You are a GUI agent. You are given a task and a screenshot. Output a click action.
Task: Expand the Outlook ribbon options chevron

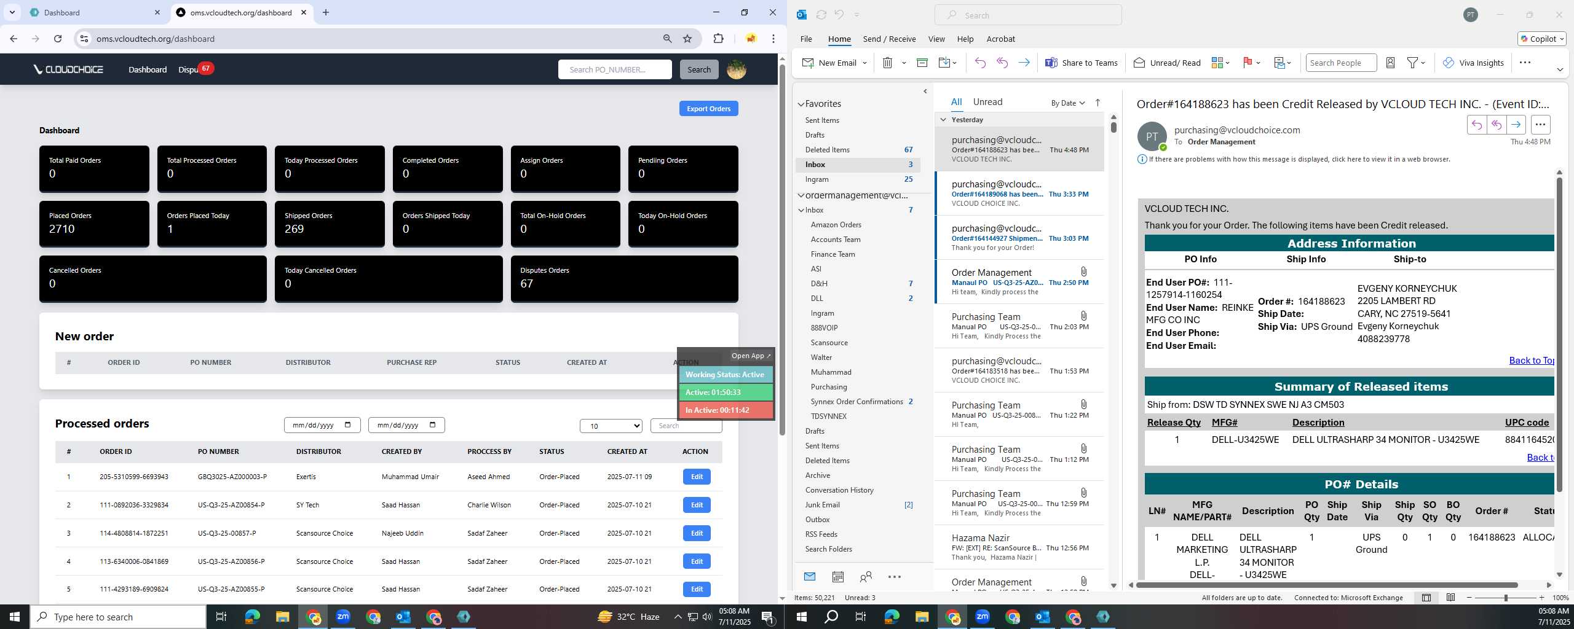(x=1560, y=69)
